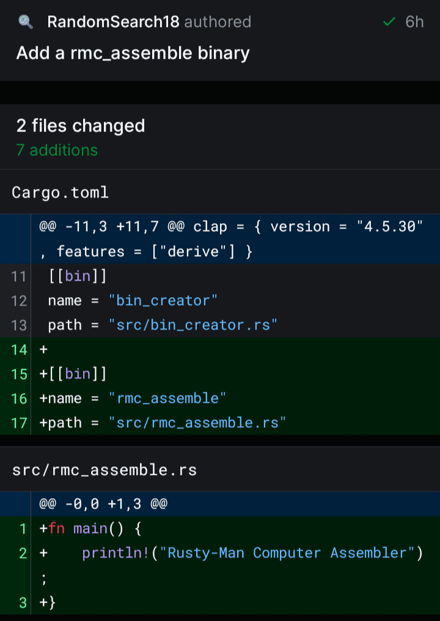Click the 6h commit timestamp
The image size is (440, 621).
414,22
